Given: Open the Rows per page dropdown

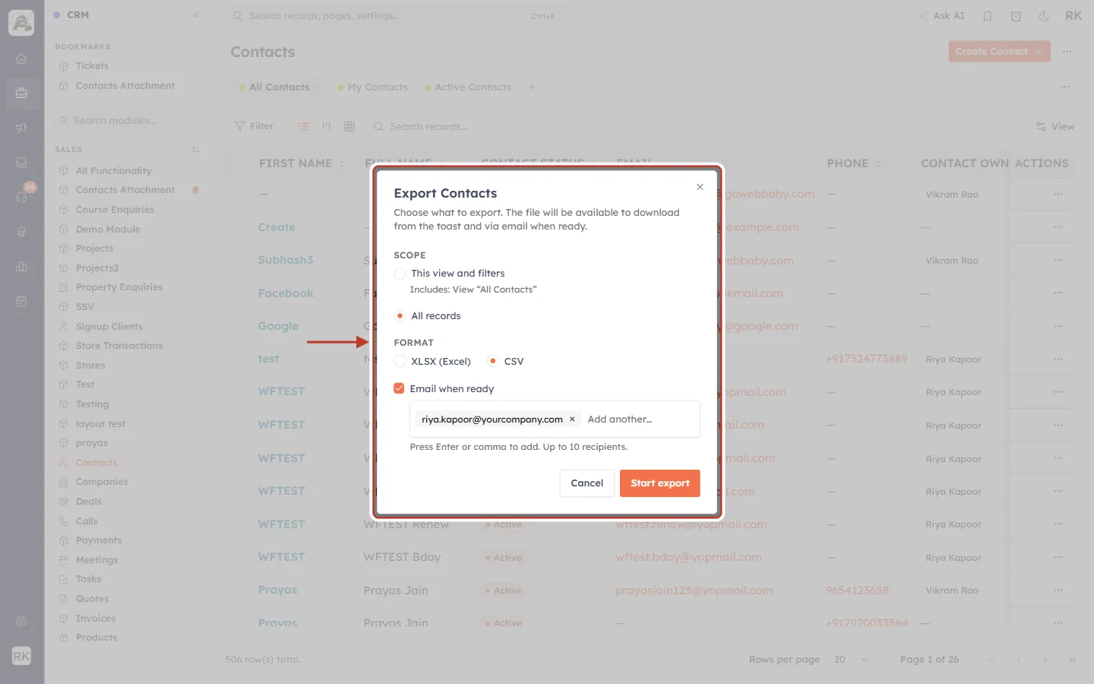Looking at the screenshot, I should tap(851, 660).
